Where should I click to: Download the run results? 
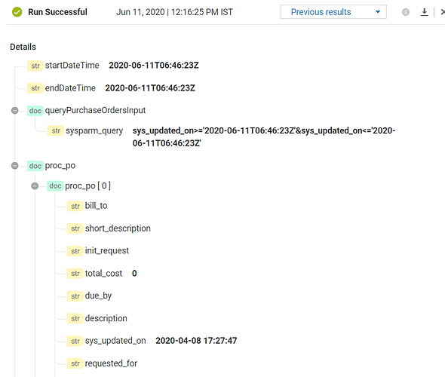(x=425, y=12)
